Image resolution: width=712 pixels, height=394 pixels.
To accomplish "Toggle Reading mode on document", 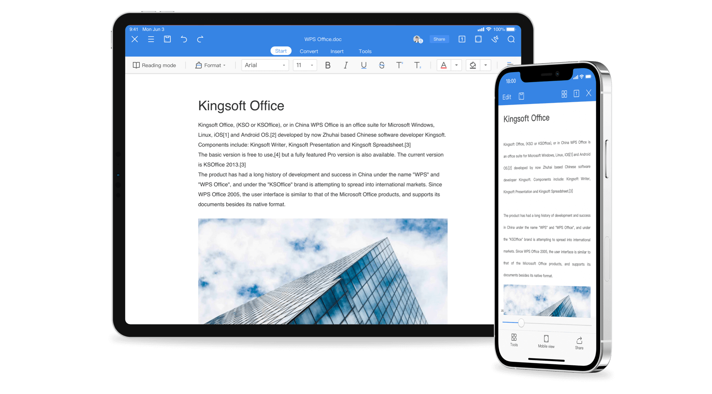I will click(155, 64).
